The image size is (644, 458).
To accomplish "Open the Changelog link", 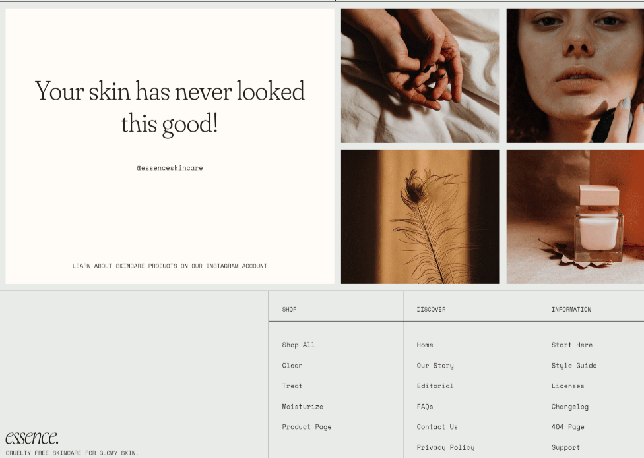I will click(569, 407).
